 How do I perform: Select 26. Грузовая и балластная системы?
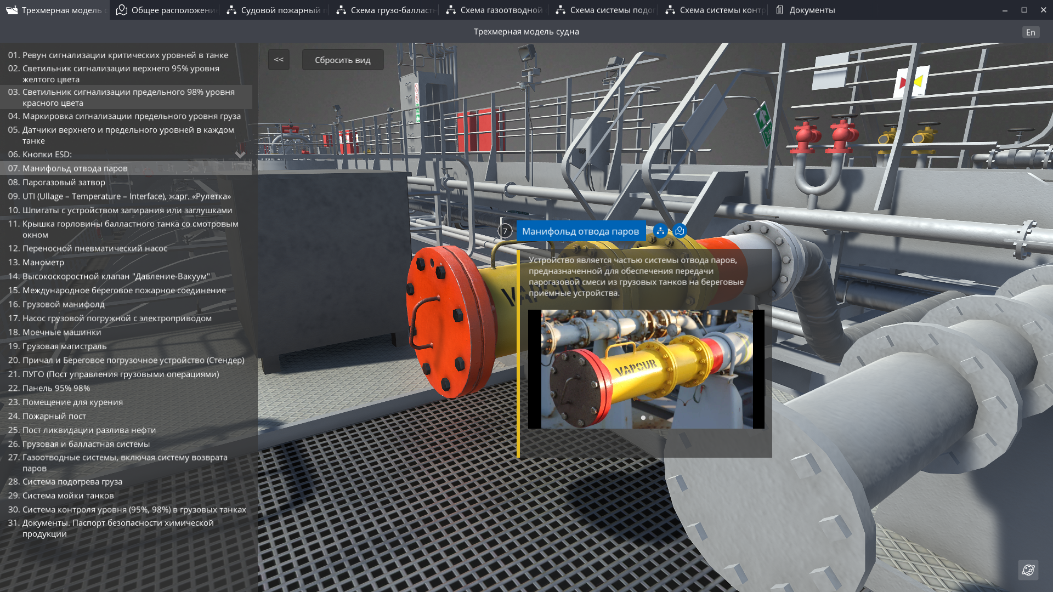[126, 444]
